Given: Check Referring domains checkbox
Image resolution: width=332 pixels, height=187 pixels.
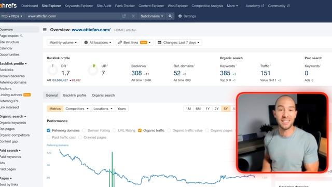Looking at the screenshot, I should pos(48,130).
